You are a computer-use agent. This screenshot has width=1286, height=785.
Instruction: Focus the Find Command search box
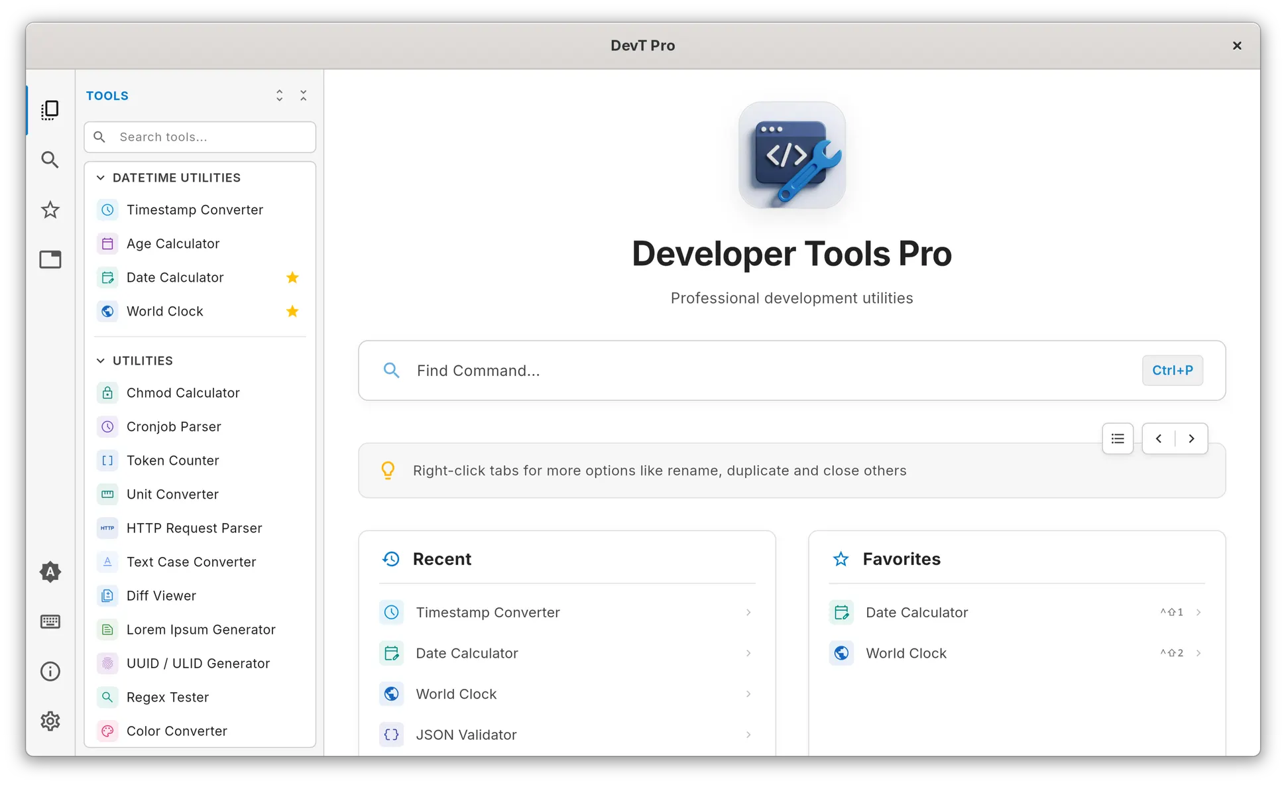[791, 371]
